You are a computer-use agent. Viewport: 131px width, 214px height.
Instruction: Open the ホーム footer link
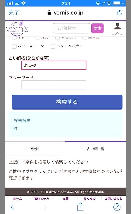tap(17, 198)
